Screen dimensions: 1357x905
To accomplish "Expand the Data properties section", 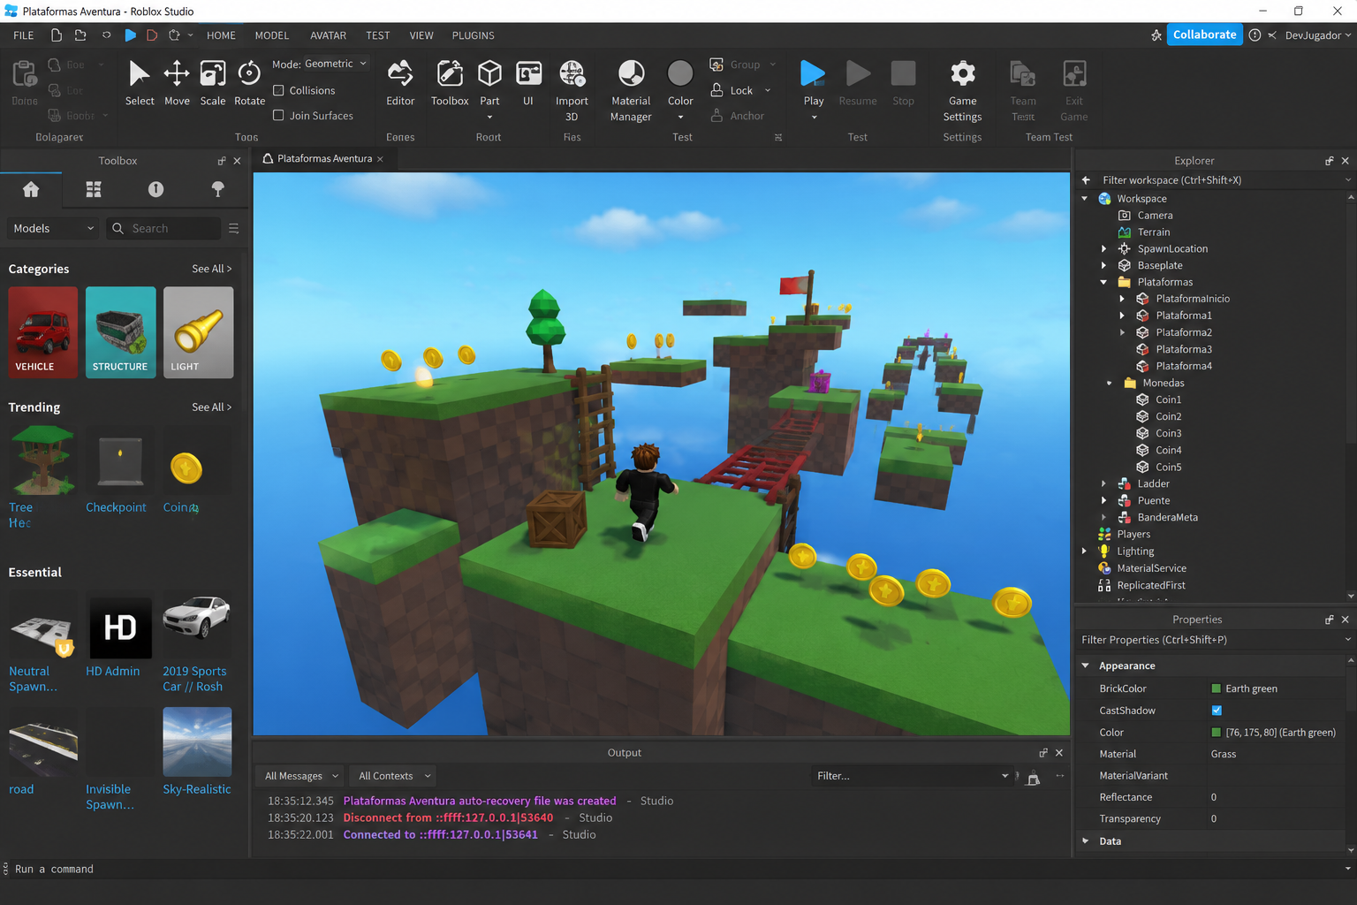I will click(1086, 840).
